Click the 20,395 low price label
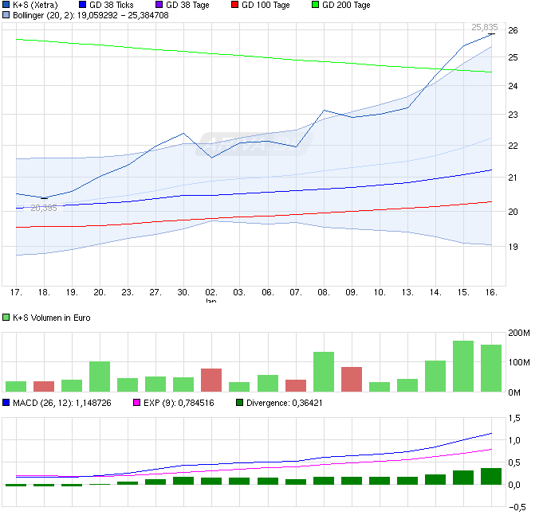The height and width of the screenshot is (515, 543). pyautogui.click(x=44, y=208)
